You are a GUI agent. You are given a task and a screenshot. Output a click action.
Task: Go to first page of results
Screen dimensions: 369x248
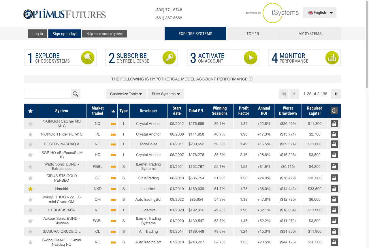coord(283,94)
